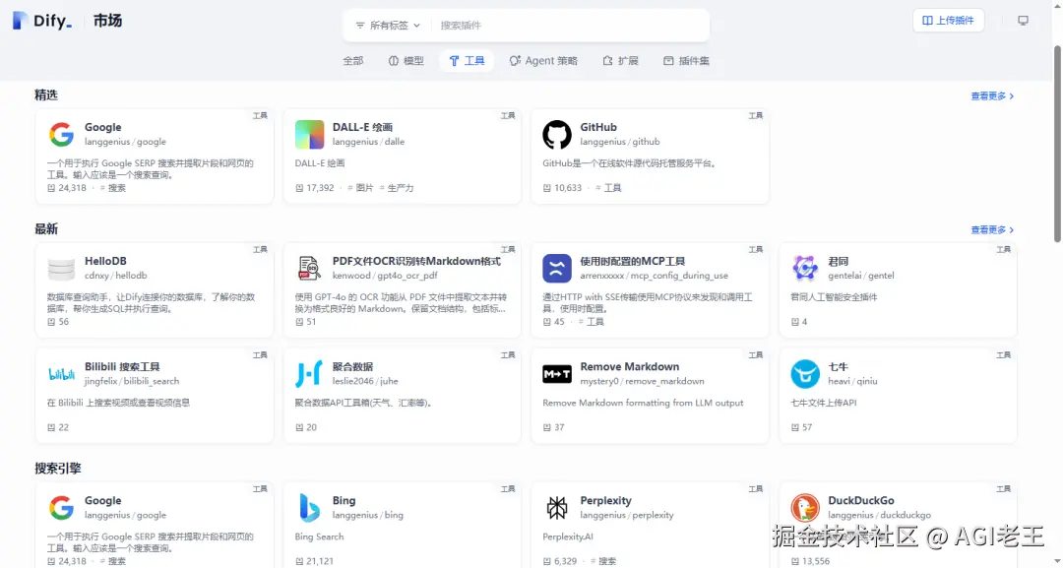Click the 10,633 download count on the GitHub card
Image resolution: width=1063 pixels, height=568 pixels.
(x=568, y=188)
